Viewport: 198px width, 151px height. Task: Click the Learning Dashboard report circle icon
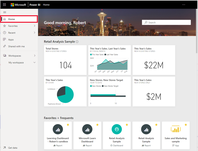pos(58,129)
